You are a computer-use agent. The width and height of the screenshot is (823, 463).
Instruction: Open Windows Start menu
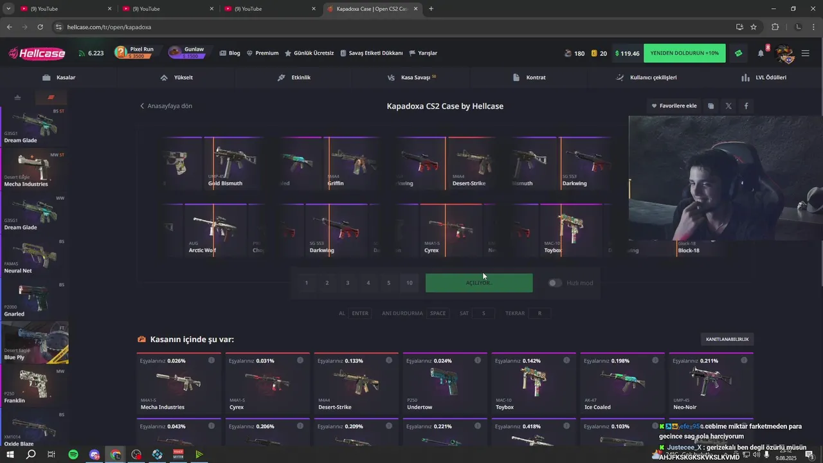(10, 455)
